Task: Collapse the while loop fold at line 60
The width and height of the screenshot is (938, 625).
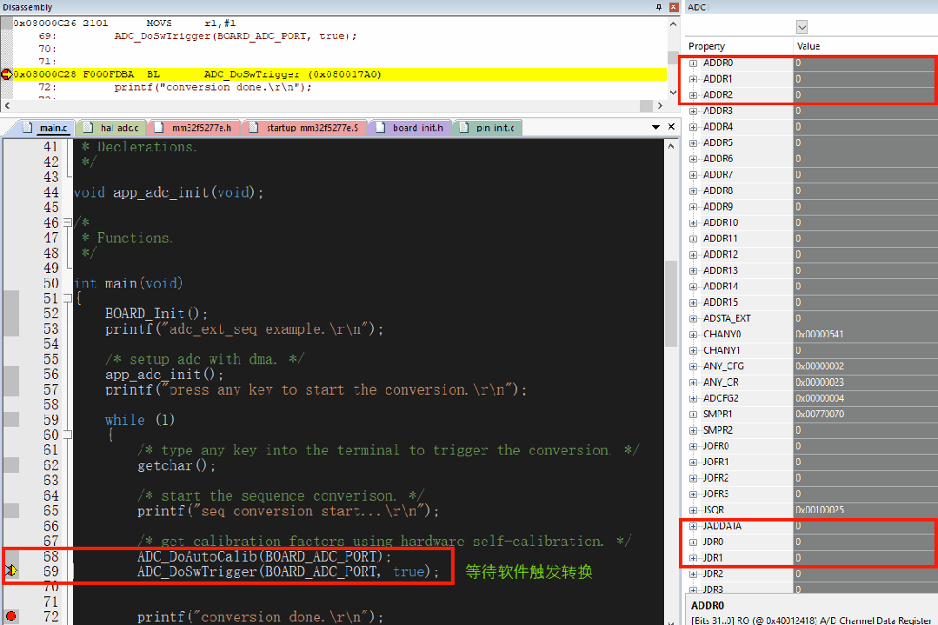Action: [68, 435]
